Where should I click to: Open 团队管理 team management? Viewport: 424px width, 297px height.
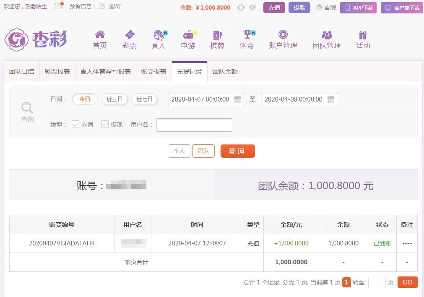[x=327, y=40]
